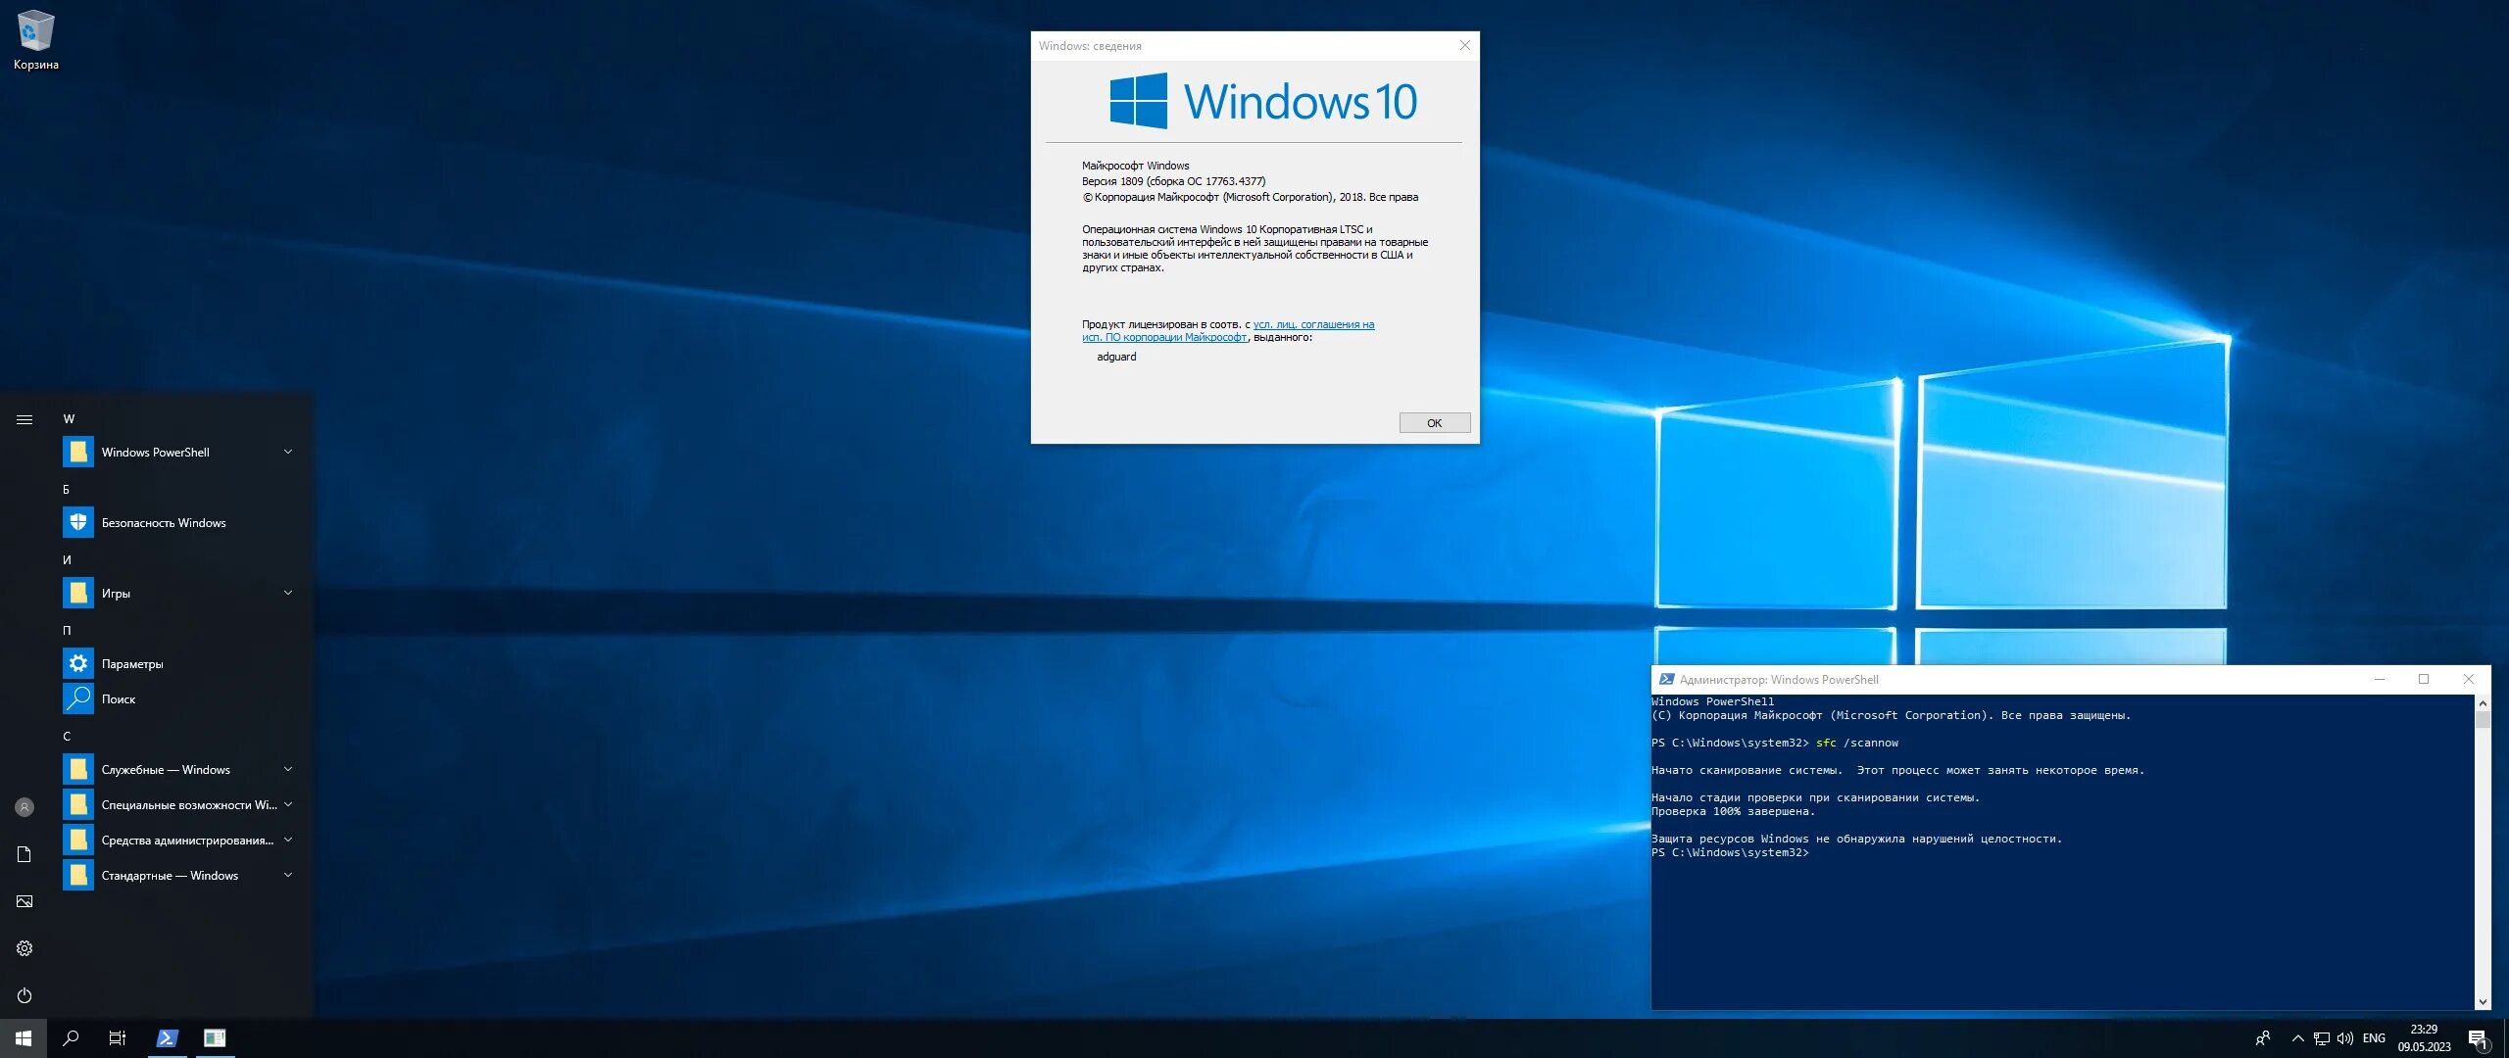This screenshot has width=2509, height=1058.
Task: Expand the Игры folder chevron
Action: (288, 593)
